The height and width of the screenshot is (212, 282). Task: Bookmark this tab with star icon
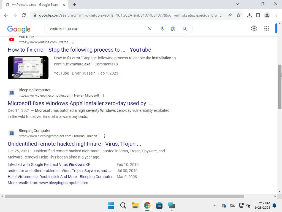[x=238, y=15]
